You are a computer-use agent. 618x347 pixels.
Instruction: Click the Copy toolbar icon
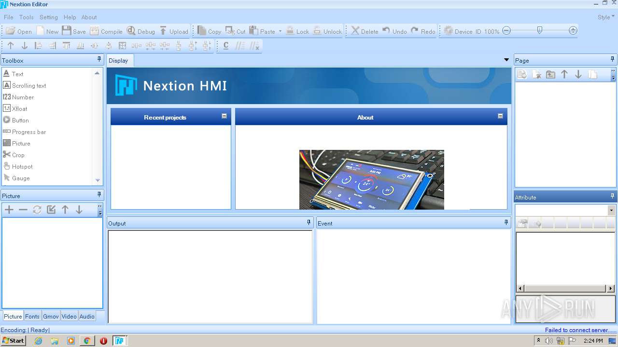pyautogui.click(x=202, y=31)
